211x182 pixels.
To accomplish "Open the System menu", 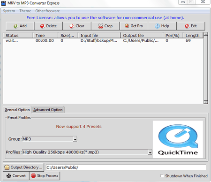I will [x=9, y=11].
